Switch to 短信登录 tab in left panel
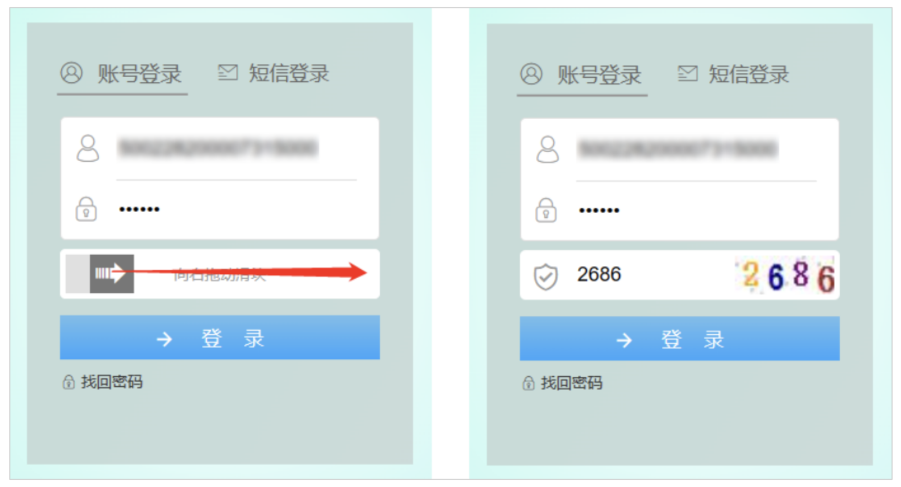Viewport: 901px width, 487px height. tap(274, 73)
